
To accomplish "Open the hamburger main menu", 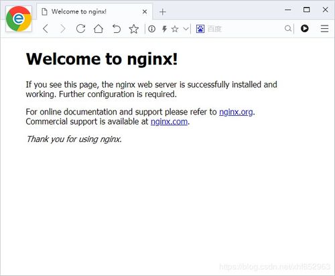I will tap(324, 29).
